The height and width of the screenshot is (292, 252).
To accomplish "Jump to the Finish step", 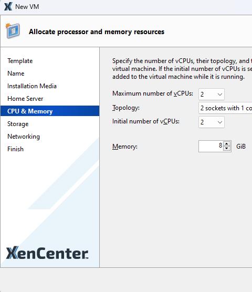I will [15, 149].
